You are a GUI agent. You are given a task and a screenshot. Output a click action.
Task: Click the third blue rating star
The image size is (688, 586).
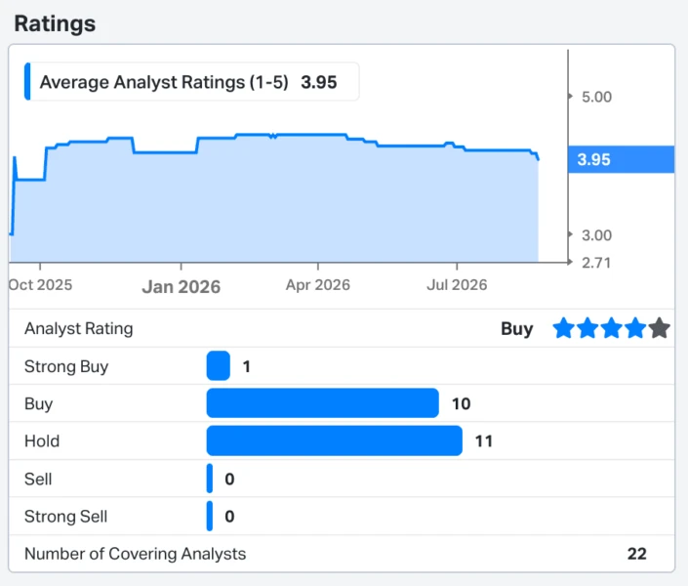[x=611, y=328]
